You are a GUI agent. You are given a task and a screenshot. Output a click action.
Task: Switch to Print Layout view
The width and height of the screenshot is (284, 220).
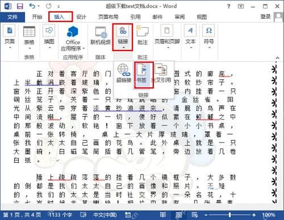click(x=179, y=215)
